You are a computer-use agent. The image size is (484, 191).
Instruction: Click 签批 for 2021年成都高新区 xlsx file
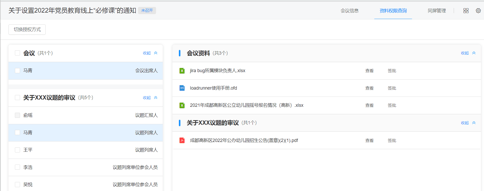tap(392, 105)
